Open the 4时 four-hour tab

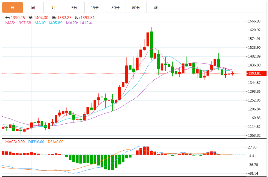coord(157,8)
